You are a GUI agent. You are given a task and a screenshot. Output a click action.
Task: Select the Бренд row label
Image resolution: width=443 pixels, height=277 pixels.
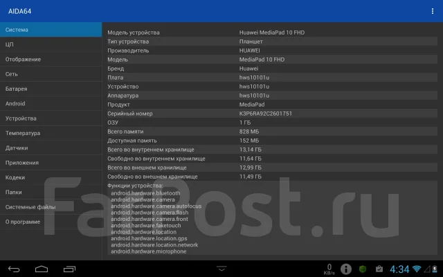tap(116, 69)
